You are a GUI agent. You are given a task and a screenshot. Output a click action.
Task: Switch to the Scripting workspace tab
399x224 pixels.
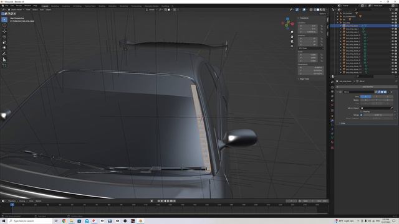pos(165,6)
